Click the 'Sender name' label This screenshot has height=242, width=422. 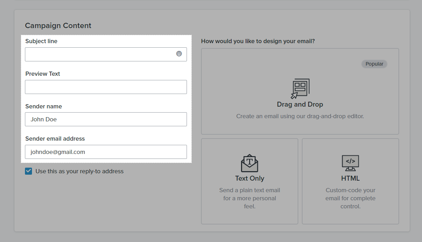[44, 106]
